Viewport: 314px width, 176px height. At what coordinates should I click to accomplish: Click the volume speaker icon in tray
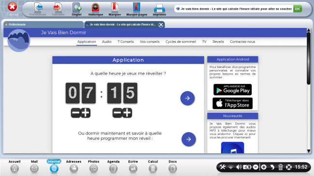239,167
